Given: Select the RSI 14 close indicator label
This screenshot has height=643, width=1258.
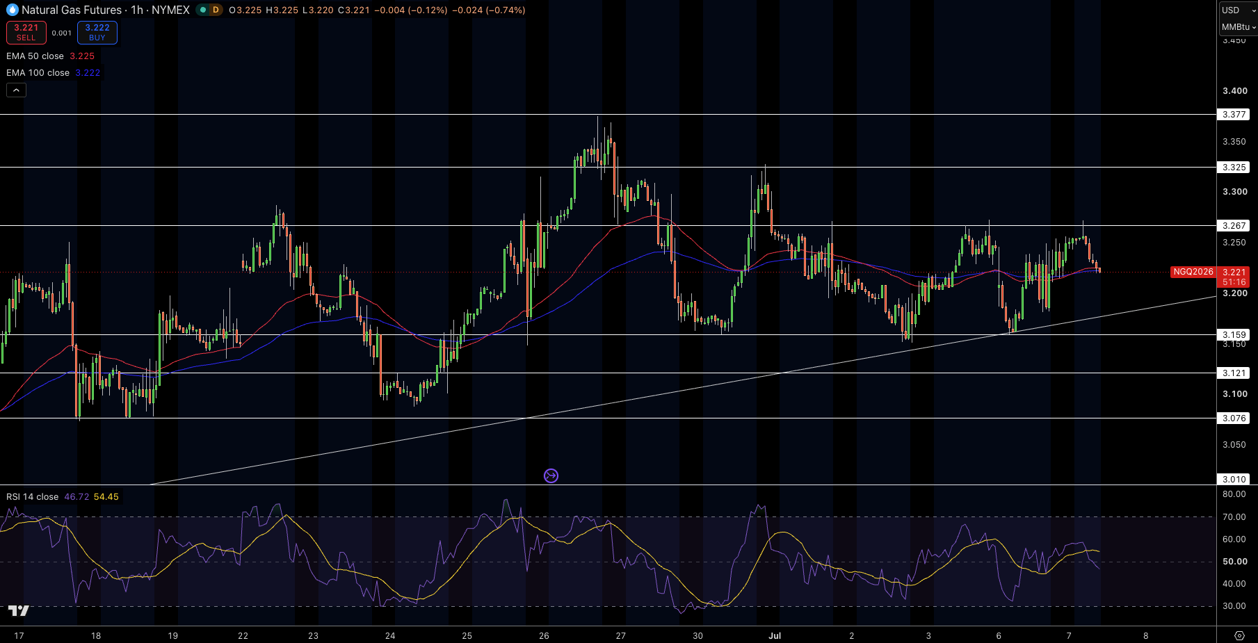Looking at the screenshot, I should (32, 497).
